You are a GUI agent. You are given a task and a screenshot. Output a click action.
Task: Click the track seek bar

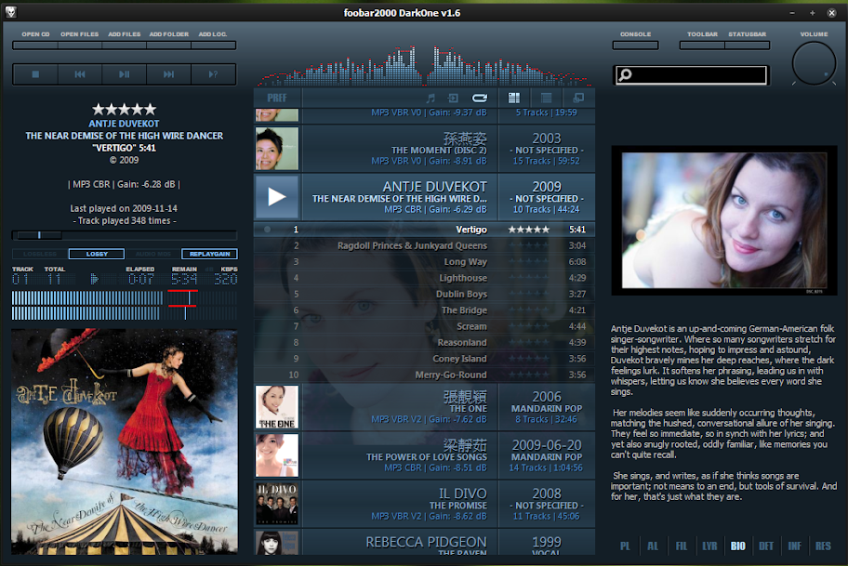pyautogui.click(x=125, y=235)
